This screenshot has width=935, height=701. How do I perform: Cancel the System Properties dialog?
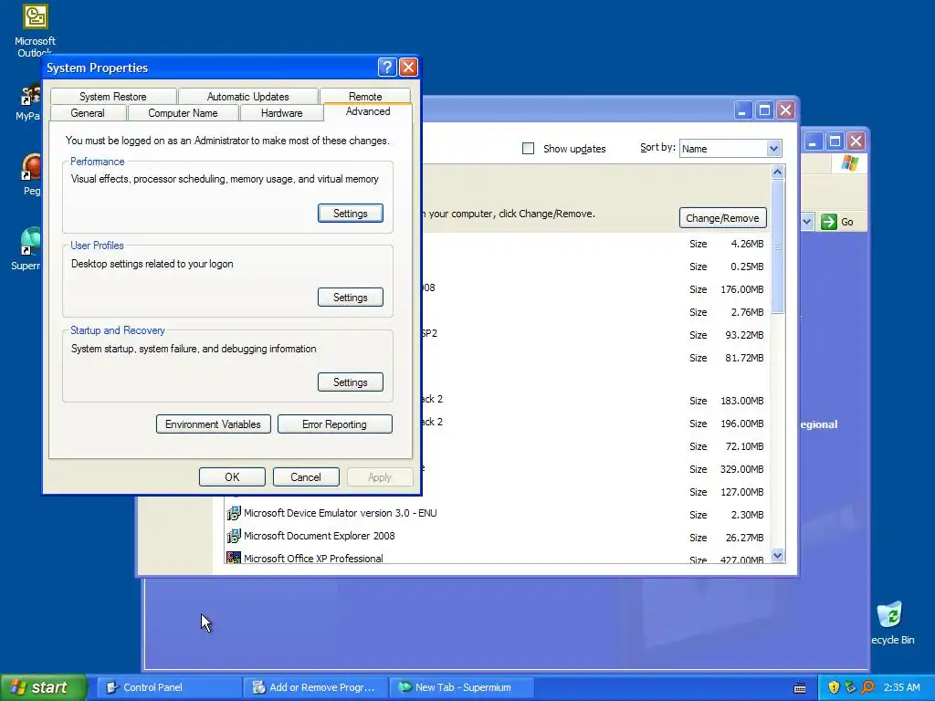(x=306, y=476)
